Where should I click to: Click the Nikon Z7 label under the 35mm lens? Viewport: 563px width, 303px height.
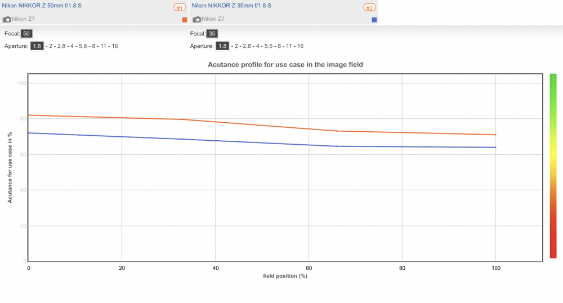coord(213,19)
